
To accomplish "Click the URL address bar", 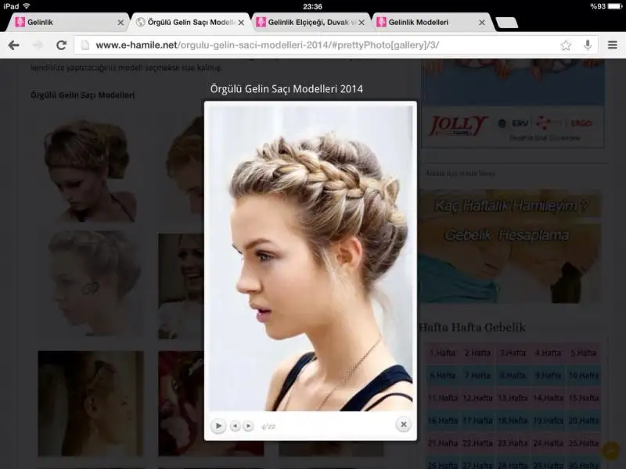I will click(313, 45).
